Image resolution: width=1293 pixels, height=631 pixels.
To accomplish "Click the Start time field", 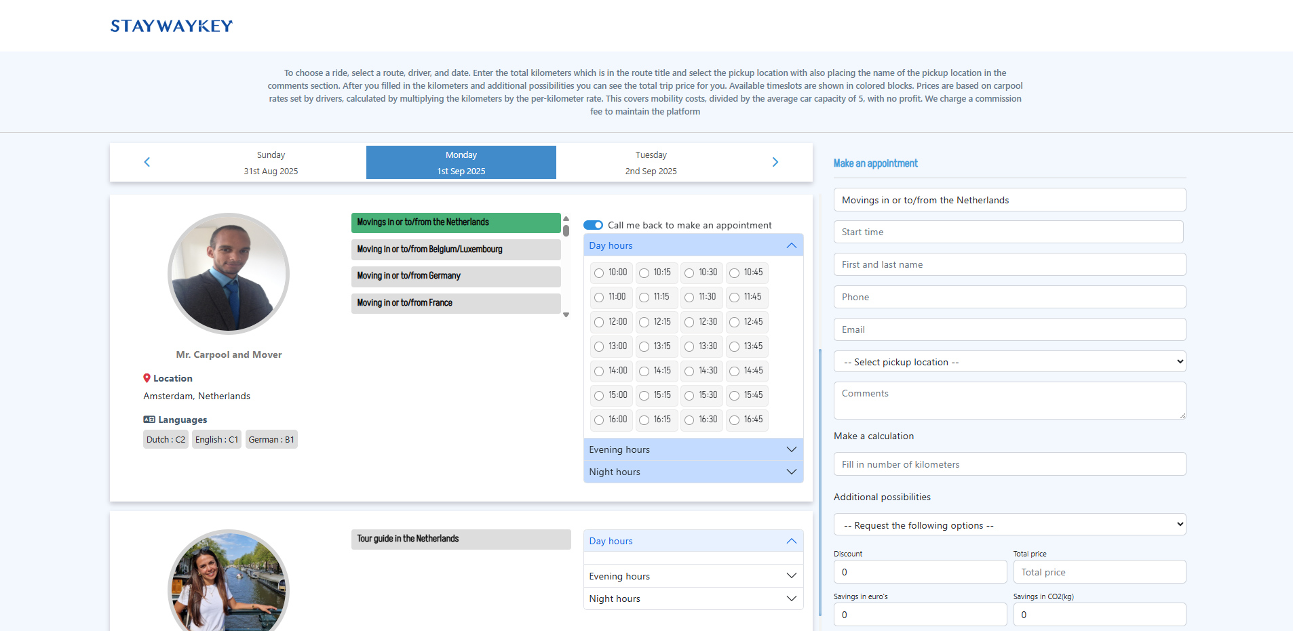I will (x=1009, y=232).
